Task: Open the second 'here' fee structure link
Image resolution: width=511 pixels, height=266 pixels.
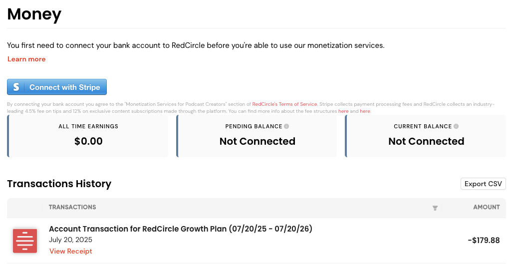Action: (x=365, y=111)
